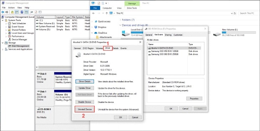Switch to the Driver tab
This screenshot has width=260, height=131.
(108, 48)
